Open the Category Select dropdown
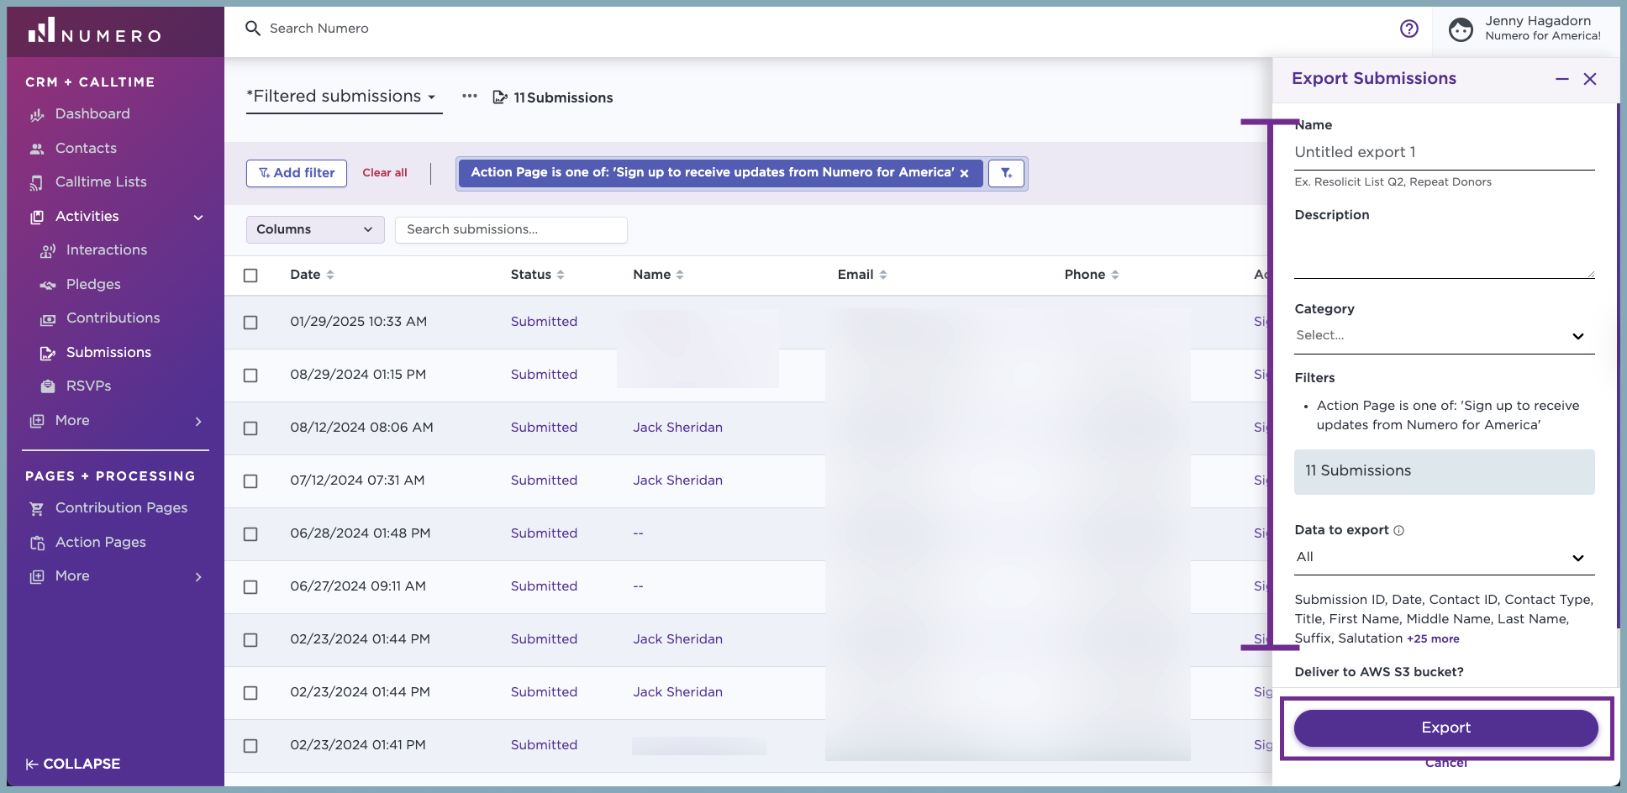The image size is (1627, 793). pyautogui.click(x=1444, y=336)
